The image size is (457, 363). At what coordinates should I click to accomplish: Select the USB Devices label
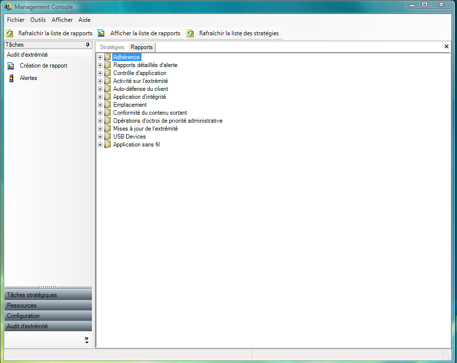point(130,137)
